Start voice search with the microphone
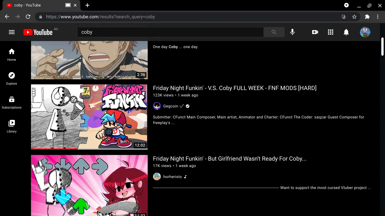 [x=292, y=32]
